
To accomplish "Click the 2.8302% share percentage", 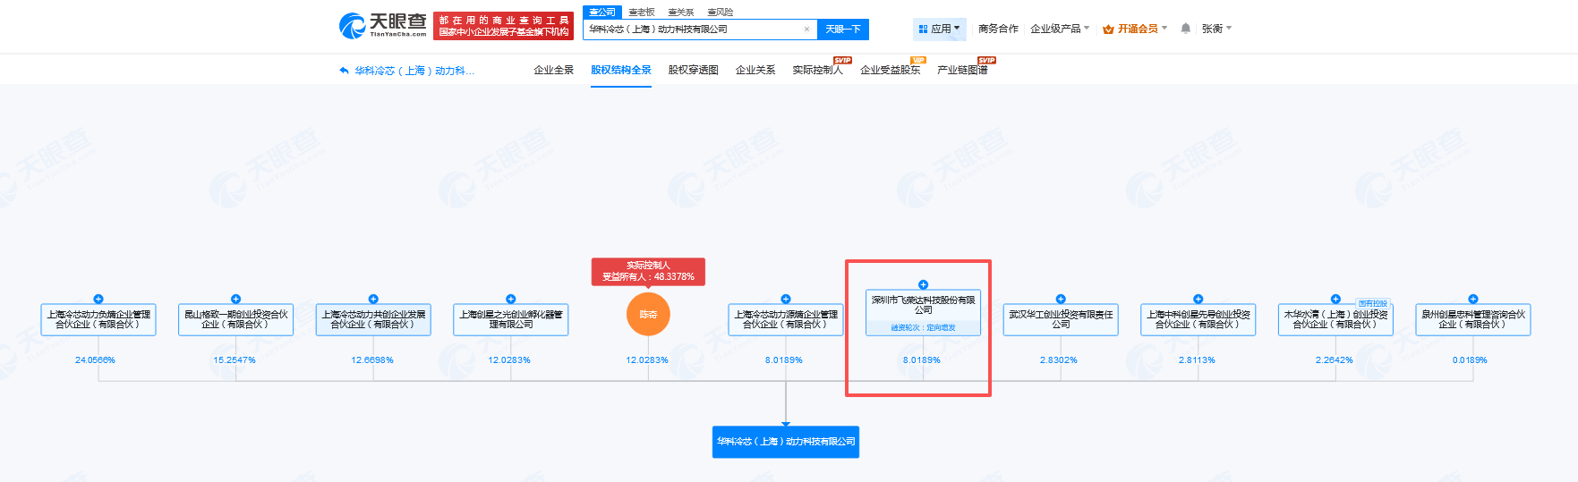I will [x=1059, y=360].
